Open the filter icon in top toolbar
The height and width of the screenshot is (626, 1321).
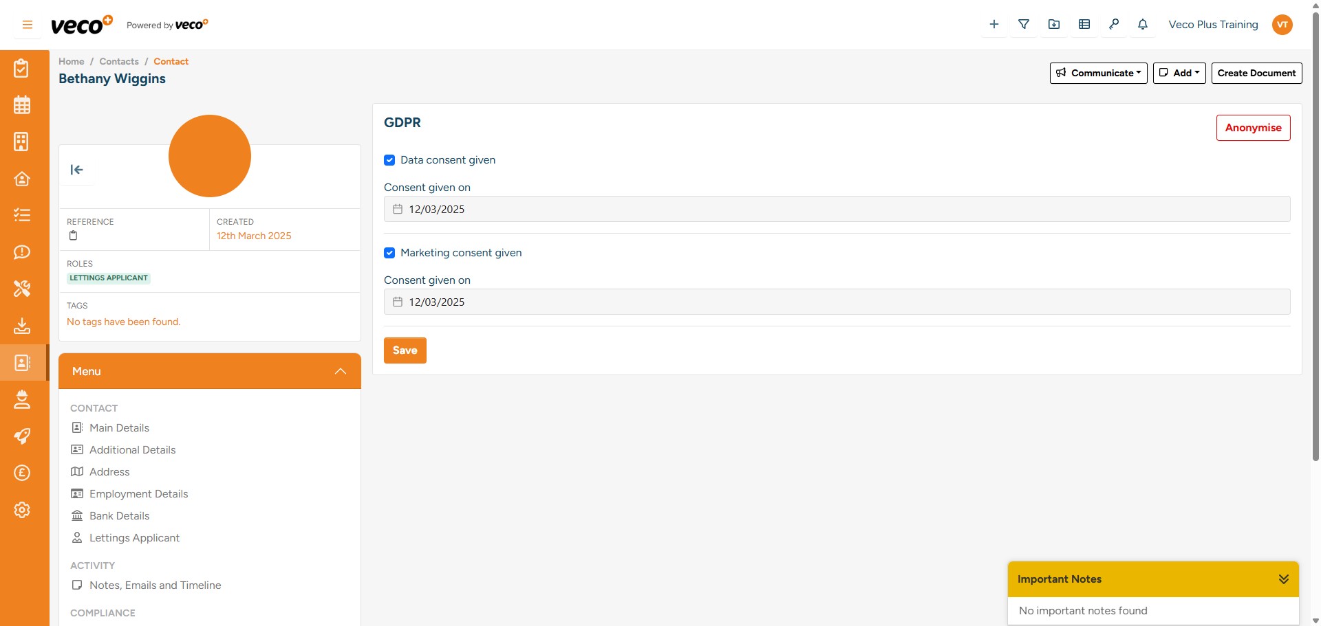1024,24
